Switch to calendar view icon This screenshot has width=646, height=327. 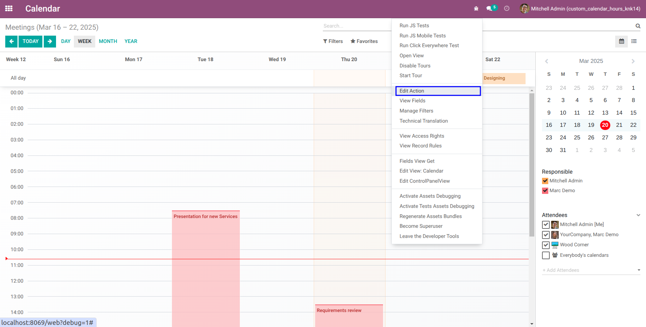621,41
